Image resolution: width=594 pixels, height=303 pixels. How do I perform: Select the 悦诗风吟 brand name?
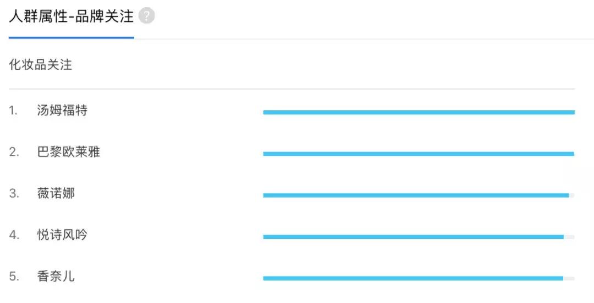point(62,235)
